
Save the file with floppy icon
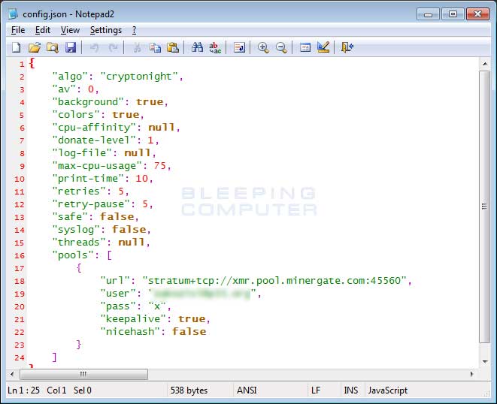(x=71, y=47)
